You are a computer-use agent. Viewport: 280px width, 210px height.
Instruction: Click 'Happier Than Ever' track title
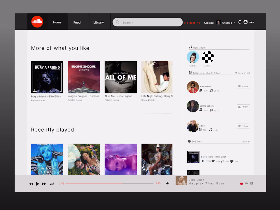207,183
